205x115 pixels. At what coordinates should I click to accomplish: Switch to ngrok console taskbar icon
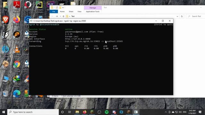click(136, 112)
